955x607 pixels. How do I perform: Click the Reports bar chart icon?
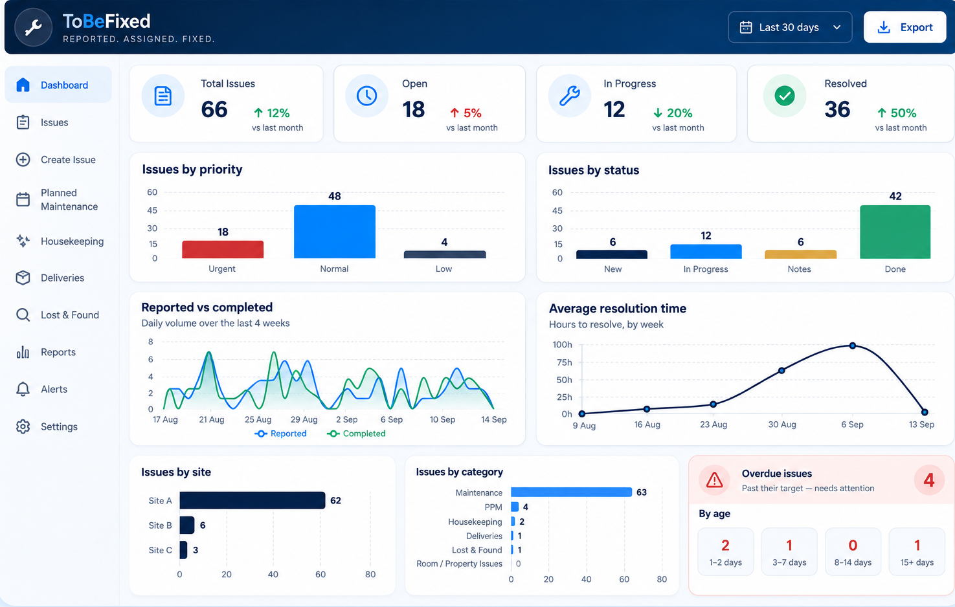pyautogui.click(x=23, y=352)
